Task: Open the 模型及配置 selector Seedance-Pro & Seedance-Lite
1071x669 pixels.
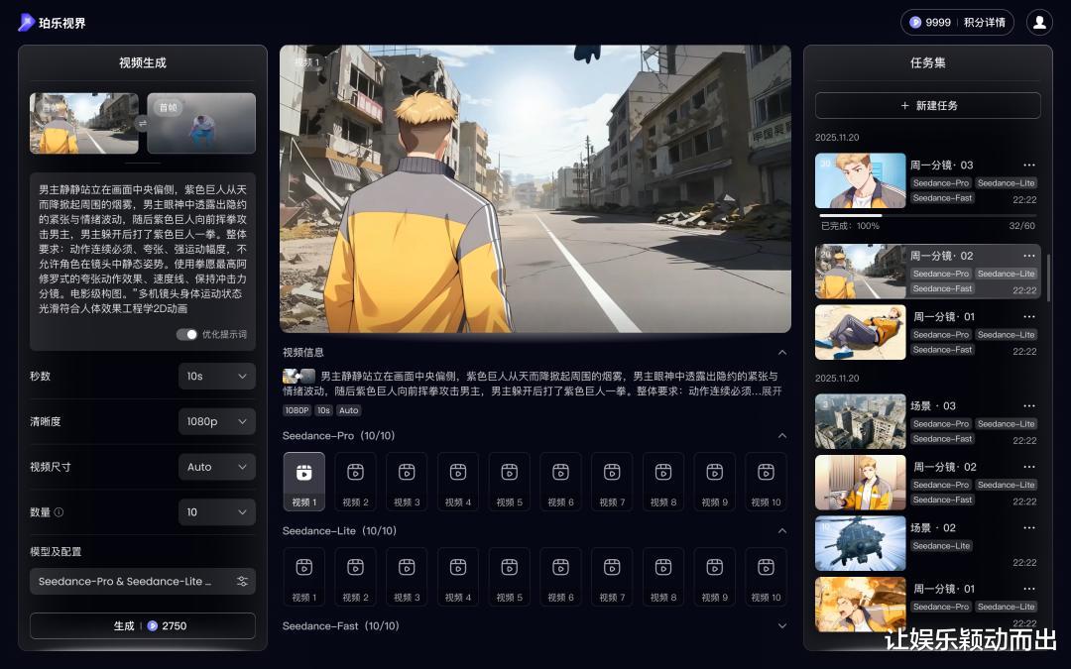Action: [142, 582]
